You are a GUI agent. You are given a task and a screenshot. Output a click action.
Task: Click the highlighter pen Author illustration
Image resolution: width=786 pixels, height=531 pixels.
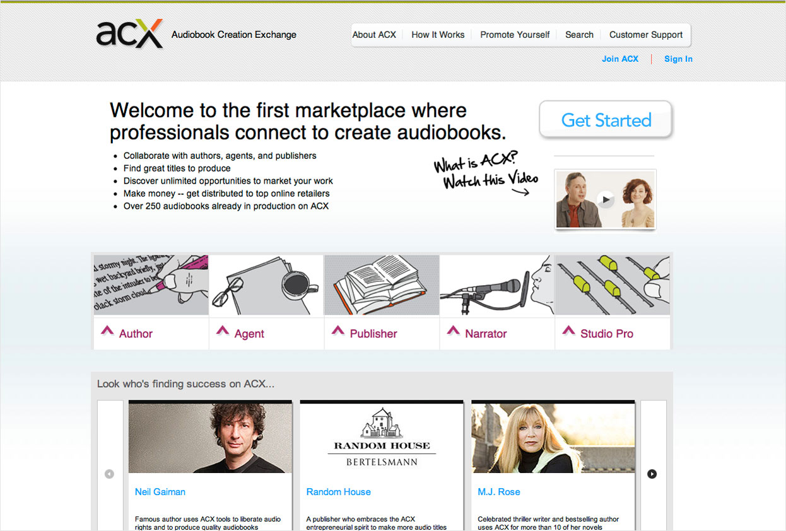(x=151, y=285)
